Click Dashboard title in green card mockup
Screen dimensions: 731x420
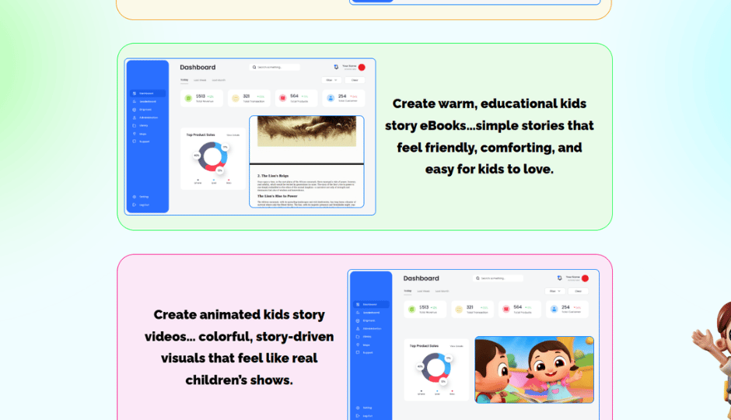pyautogui.click(x=198, y=67)
